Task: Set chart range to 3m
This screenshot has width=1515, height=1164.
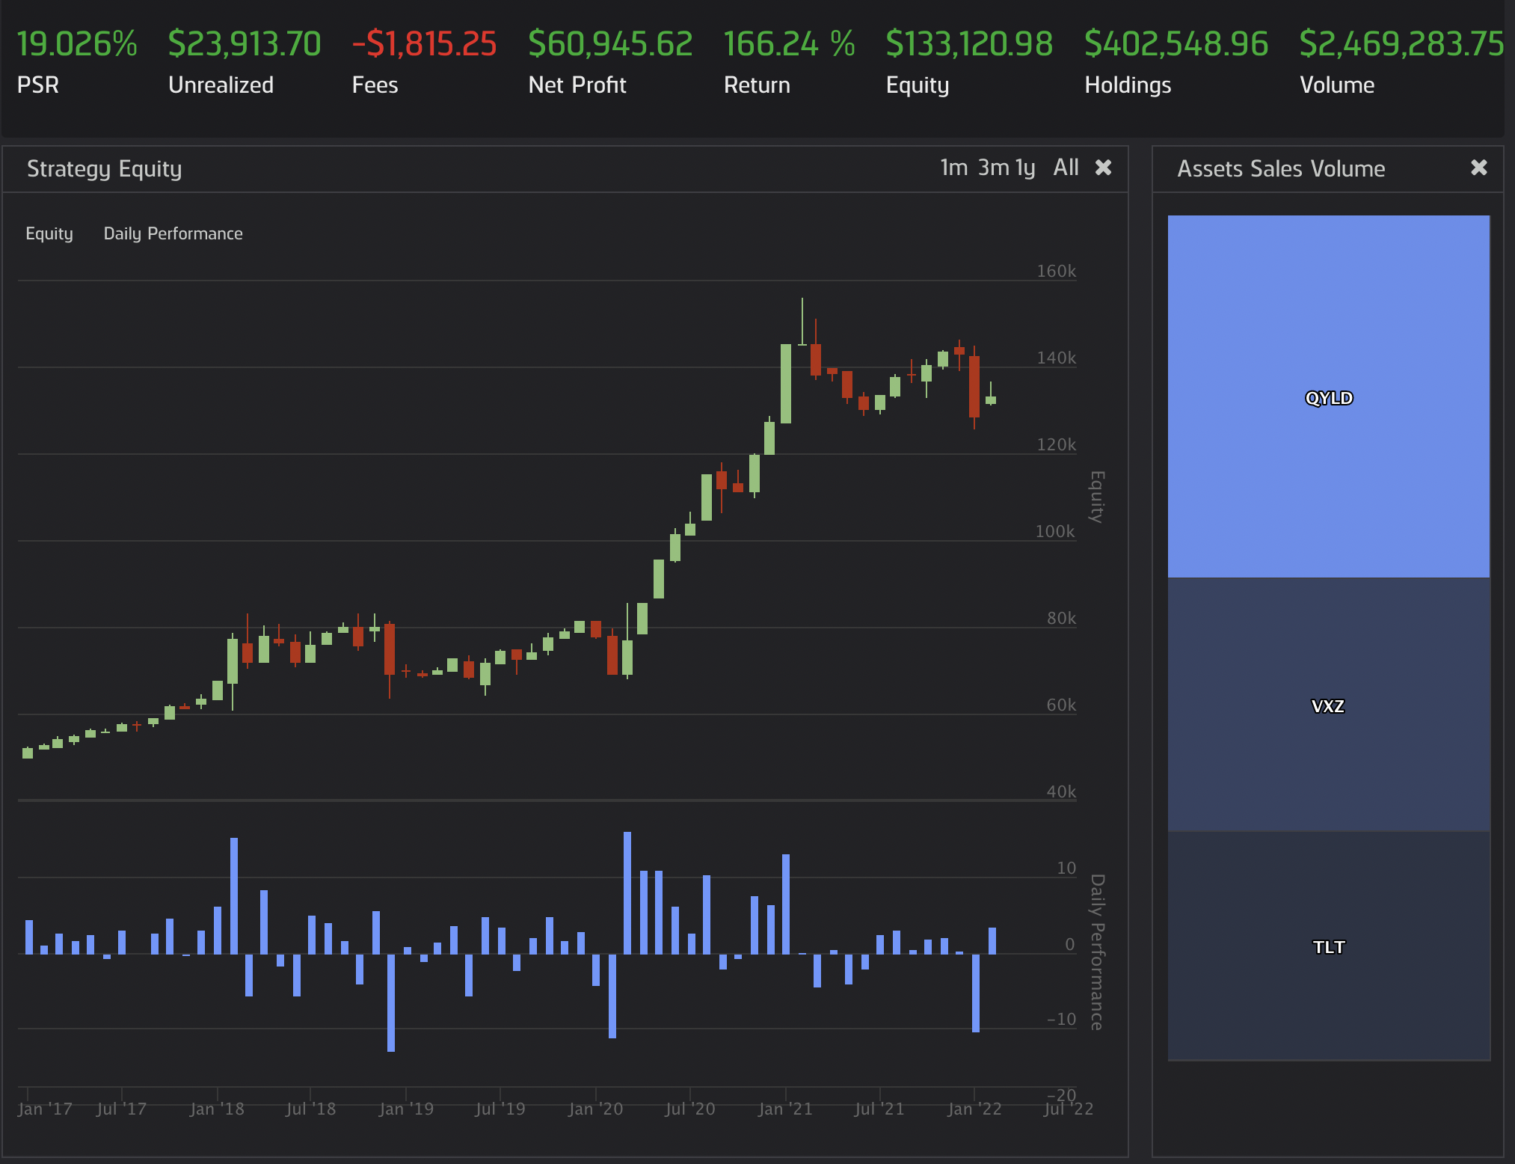Action: (x=993, y=168)
